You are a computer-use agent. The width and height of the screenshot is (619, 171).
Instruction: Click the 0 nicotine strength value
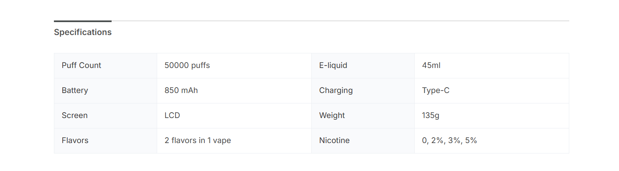pos(424,141)
